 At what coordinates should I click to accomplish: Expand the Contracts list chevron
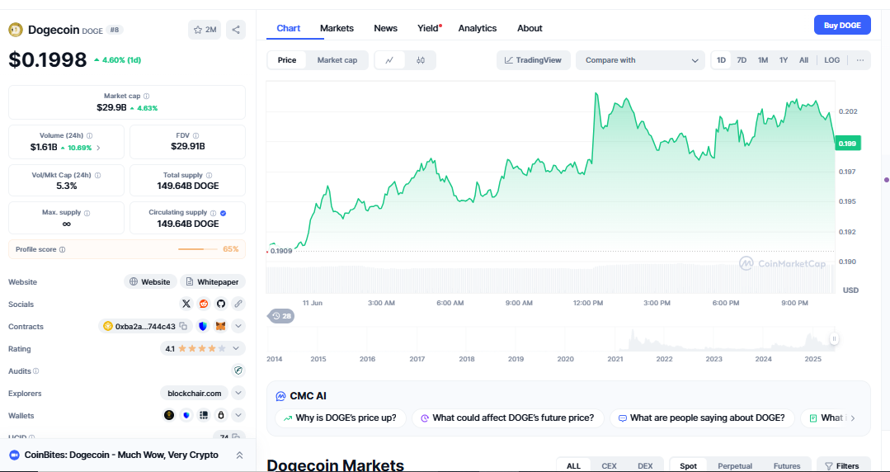pos(238,326)
